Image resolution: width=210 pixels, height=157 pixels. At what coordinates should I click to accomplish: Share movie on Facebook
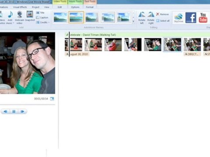coord(191,17)
